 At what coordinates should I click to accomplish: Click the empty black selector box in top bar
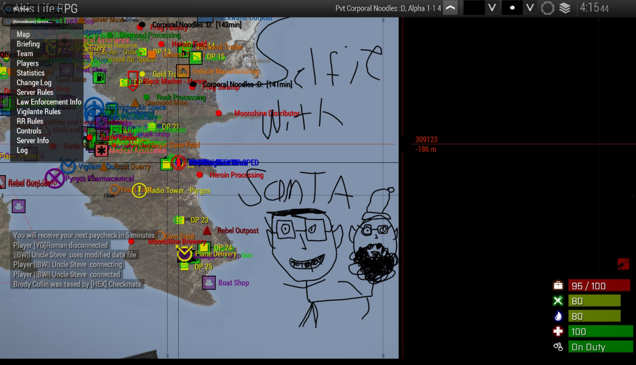click(x=474, y=8)
